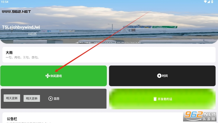Click the battery icon in status bar
Screen dimensions: 218x123
click(x=212, y=2)
